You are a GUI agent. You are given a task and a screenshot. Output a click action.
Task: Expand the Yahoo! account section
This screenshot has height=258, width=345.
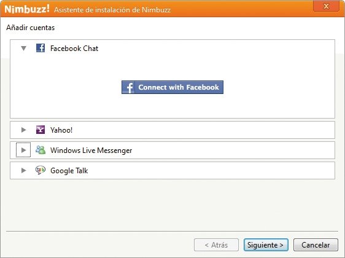[23, 130]
